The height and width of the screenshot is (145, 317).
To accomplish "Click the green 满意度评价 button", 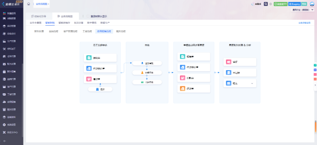I will 280,4.
